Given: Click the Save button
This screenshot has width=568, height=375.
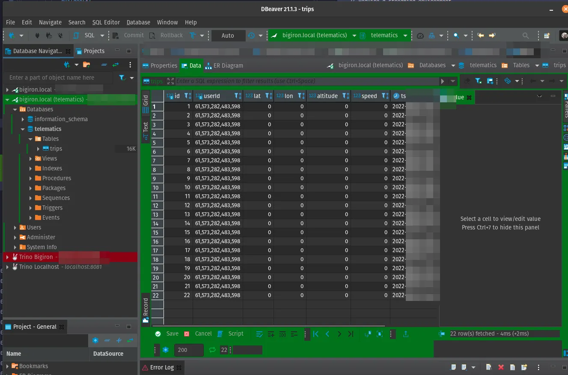Looking at the screenshot, I should click(167, 334).
